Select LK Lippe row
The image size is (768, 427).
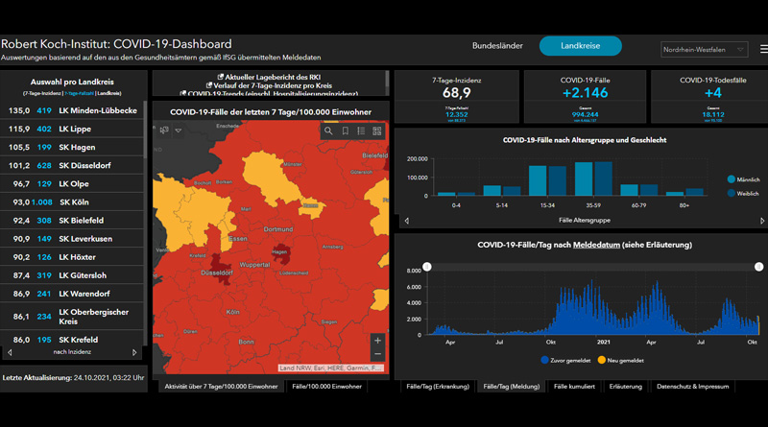click(71, 129)
